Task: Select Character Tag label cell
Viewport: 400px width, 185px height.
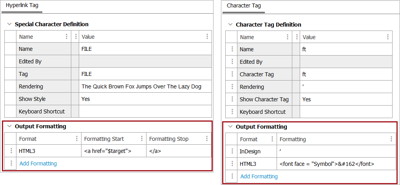Action: (x=265, y=74)
